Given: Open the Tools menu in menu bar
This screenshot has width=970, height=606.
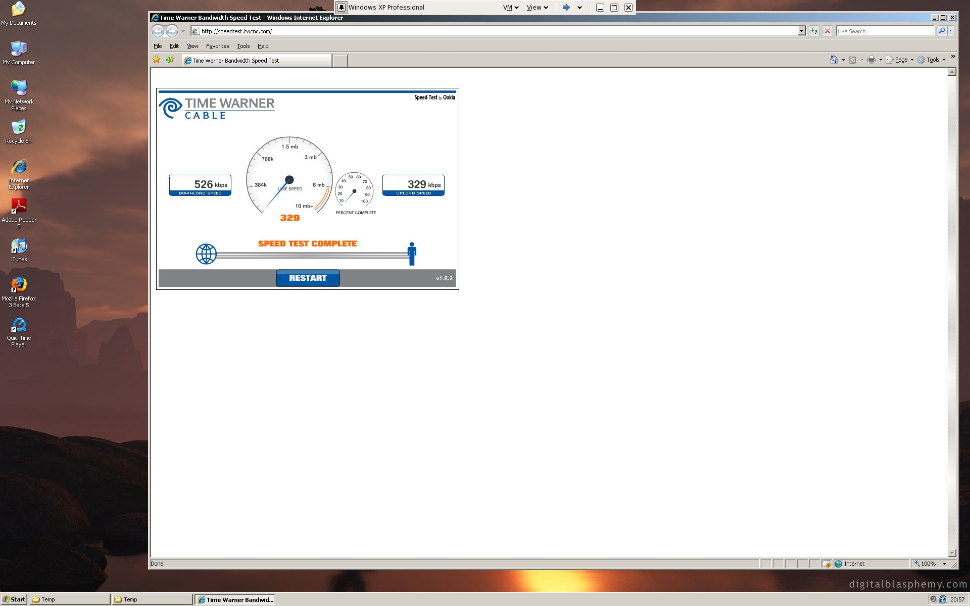Looking at the screenshot, I should 244,46.
